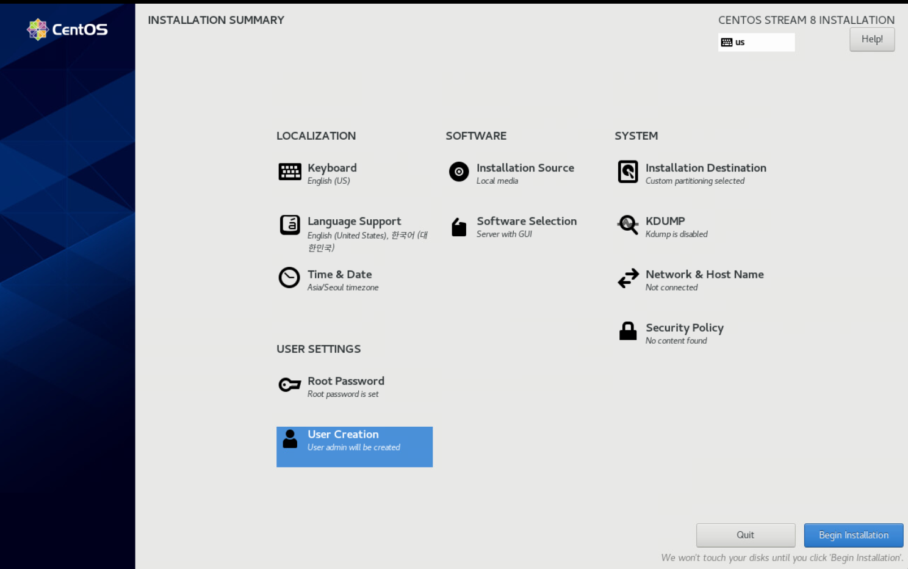Click the SYSTEM section heading

[x=636, y=136]
